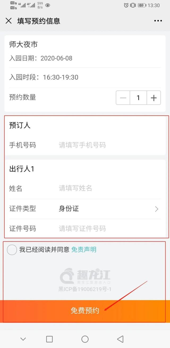Screen dimensions: 170x348
Task: Tap the Android back navigation triangle
Action: 120,339
